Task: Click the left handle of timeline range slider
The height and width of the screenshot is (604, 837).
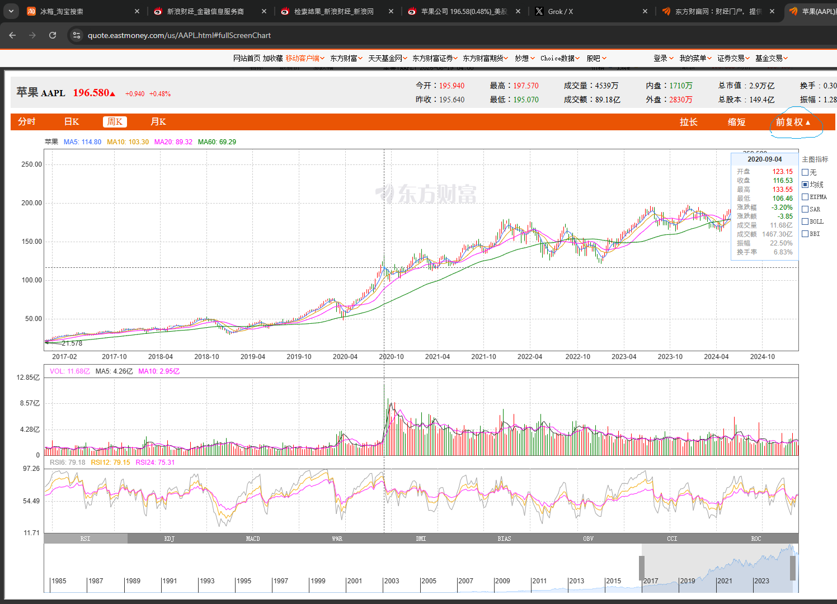Action: 642,568
